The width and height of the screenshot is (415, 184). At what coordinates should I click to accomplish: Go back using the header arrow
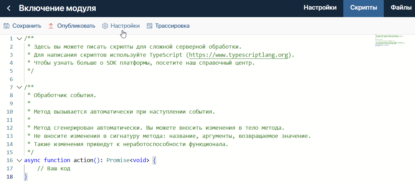[x=9, y=8]
